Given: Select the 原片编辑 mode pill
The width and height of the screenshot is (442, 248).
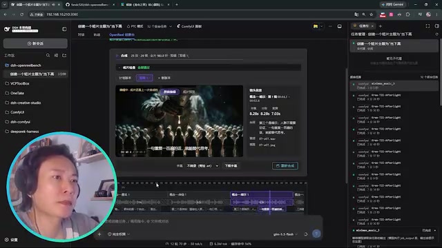Looking at the screenshot, I should (x=170, y=92).
